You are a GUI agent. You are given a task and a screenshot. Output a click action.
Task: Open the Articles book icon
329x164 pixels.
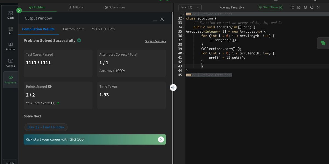click(10, 44)
